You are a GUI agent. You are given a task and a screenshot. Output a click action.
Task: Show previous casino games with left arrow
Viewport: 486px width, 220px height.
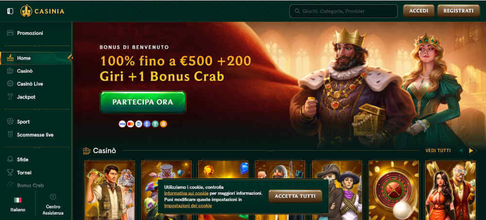point(461,151)
